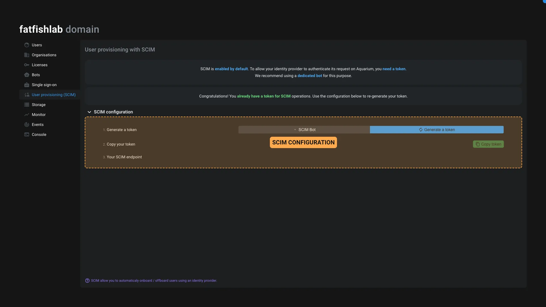This screenshot has height=307, width=546.
Task: Click the Console terminal icon
Action: pos(27,134)
